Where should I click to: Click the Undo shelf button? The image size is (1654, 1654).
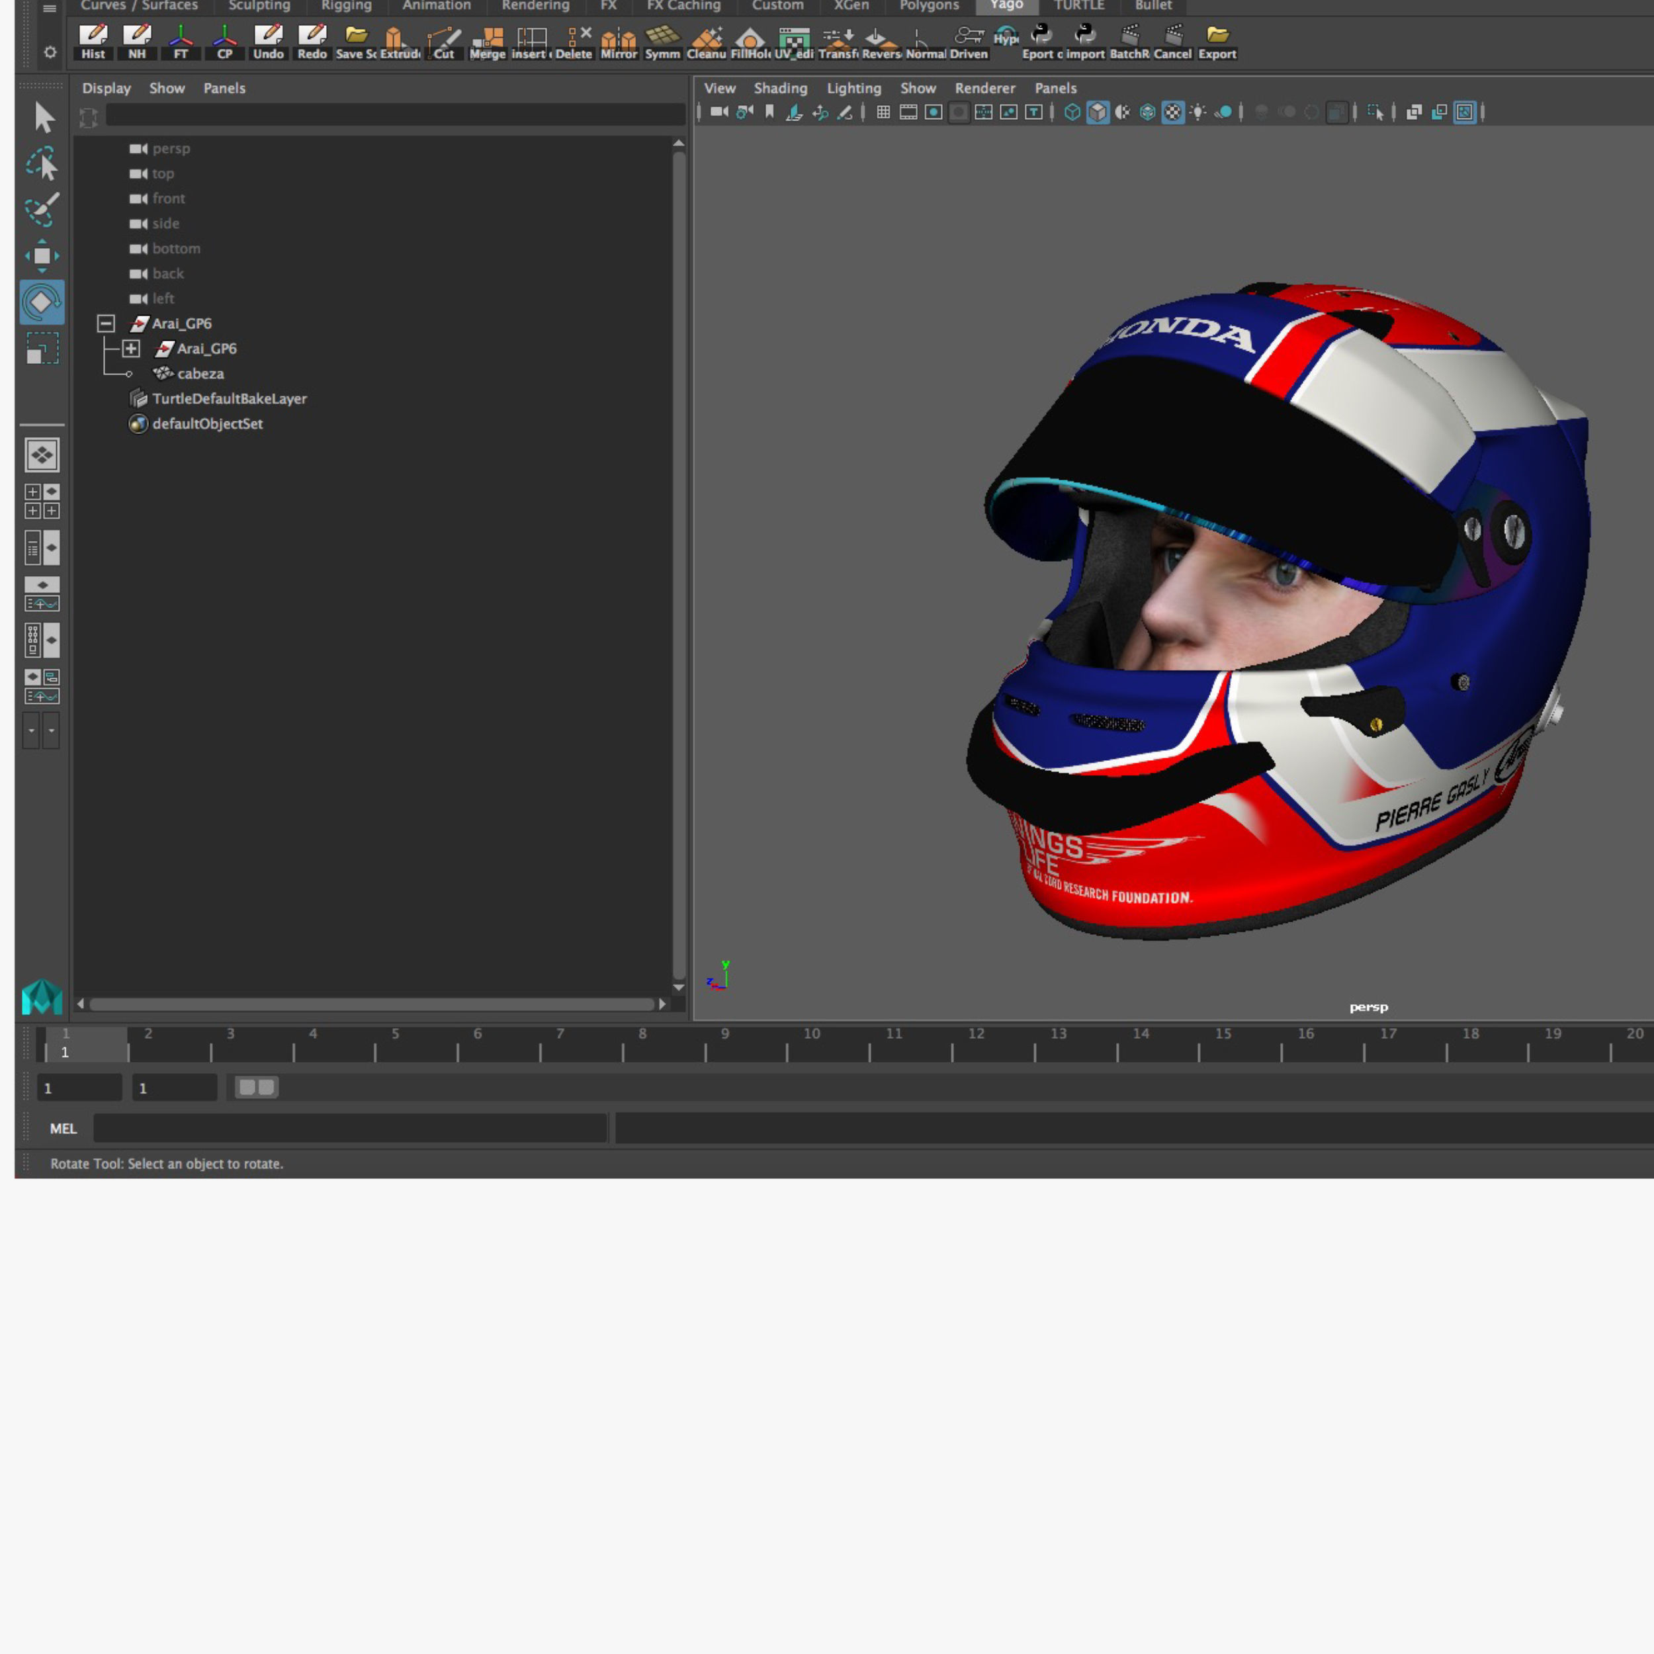click(268, 42)
